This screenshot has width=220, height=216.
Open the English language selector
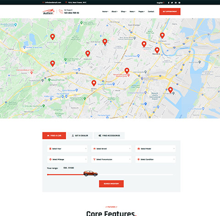pos(160,3)
